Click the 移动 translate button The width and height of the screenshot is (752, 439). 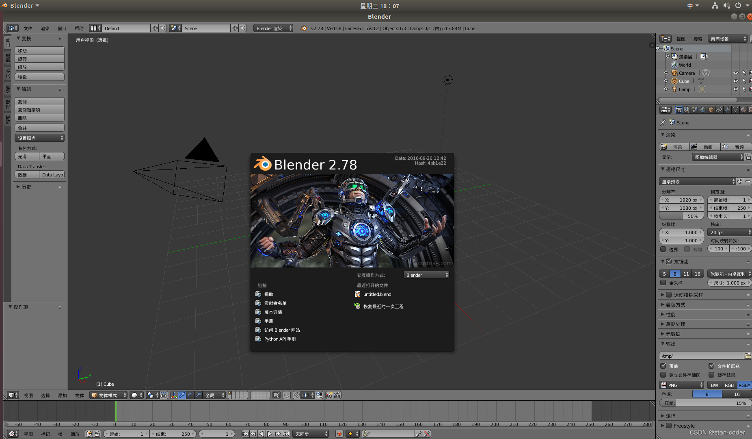point(39,50)
